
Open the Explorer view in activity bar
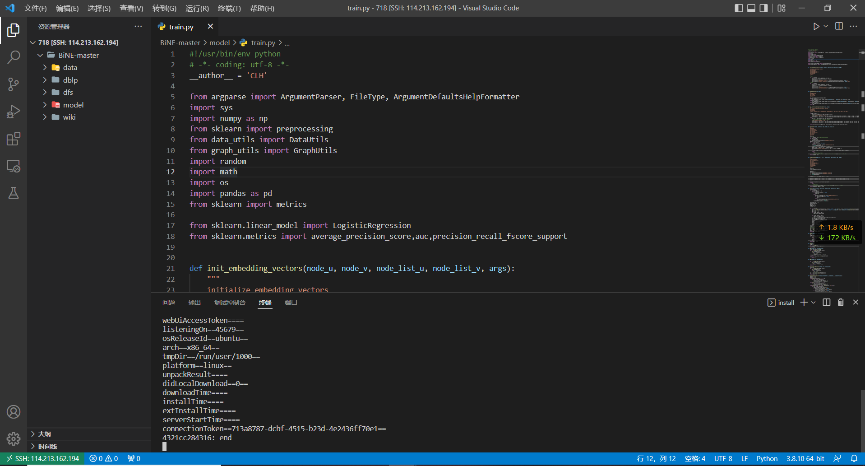pos(14,30)
